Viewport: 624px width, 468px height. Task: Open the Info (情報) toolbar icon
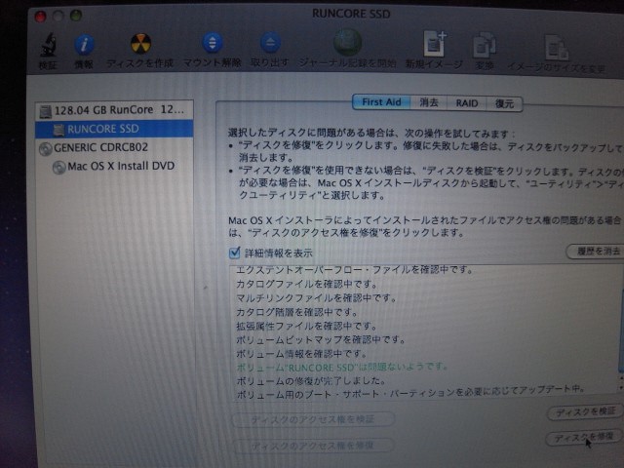click(x=85, y=44)
